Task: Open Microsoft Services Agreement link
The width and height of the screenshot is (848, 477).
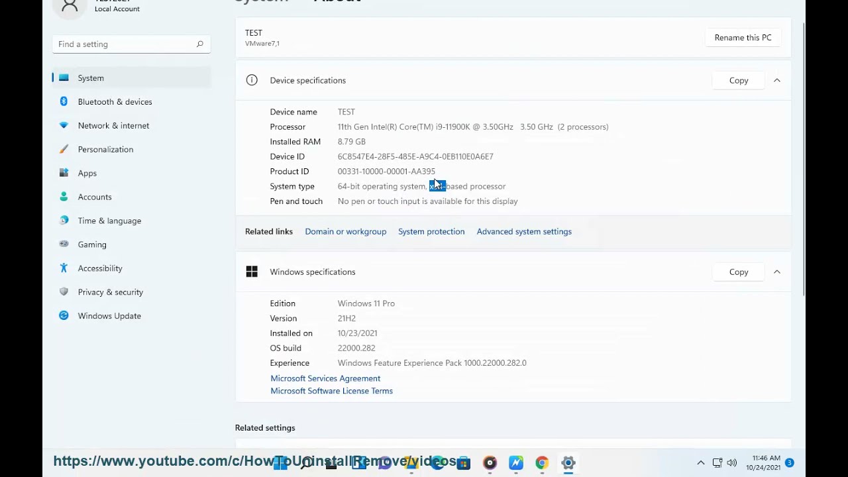Action: pos(325,378)
